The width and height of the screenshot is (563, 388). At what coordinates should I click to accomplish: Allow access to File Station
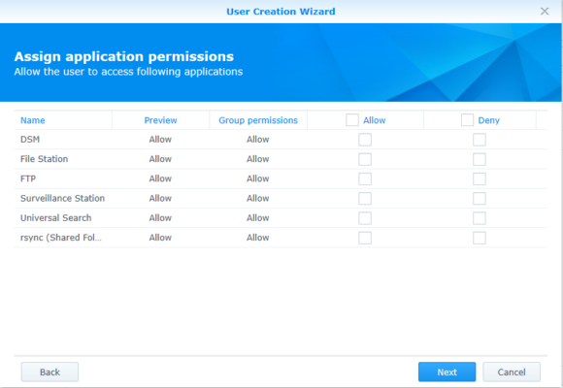[x=365, y=159]
